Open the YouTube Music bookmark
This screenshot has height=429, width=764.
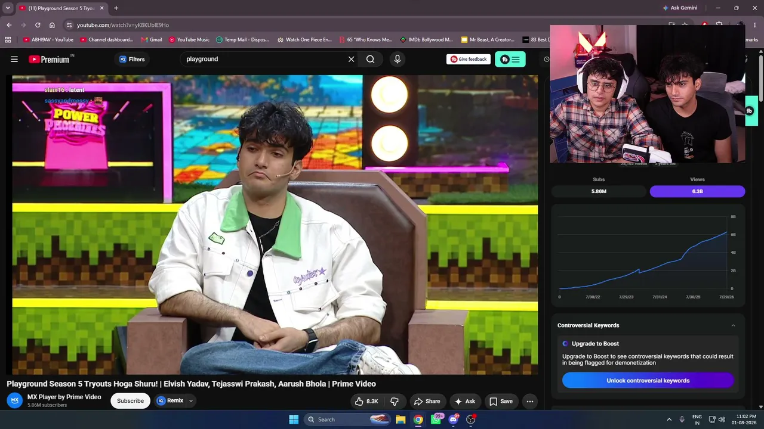pyautogui.click(x=189, y=40)
